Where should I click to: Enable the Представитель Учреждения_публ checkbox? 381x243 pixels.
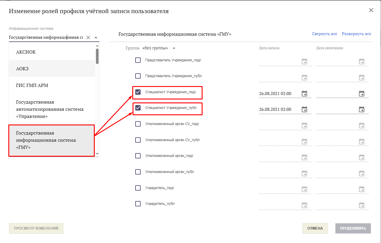(x=138, y=76)
